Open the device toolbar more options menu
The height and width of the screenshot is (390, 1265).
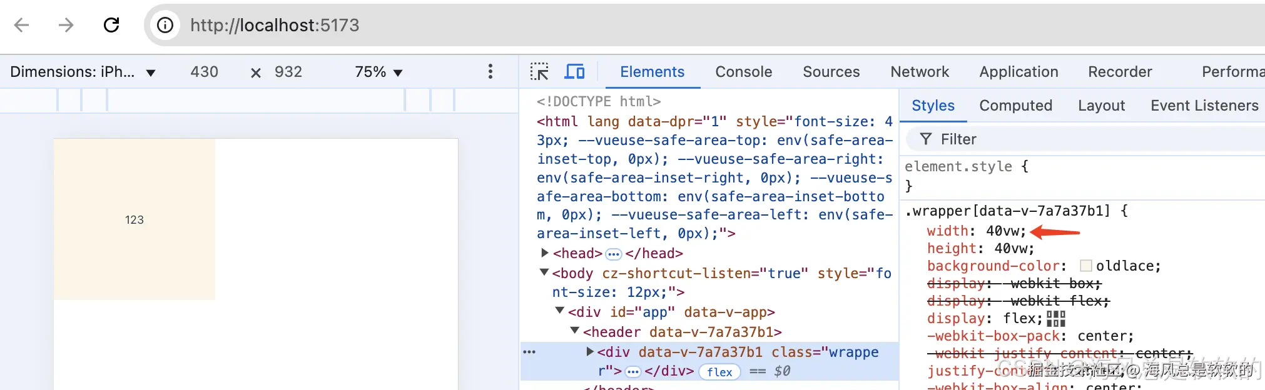tap(490, 72)
